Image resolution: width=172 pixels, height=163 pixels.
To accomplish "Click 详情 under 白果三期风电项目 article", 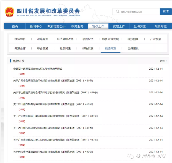I will point(22,145).
